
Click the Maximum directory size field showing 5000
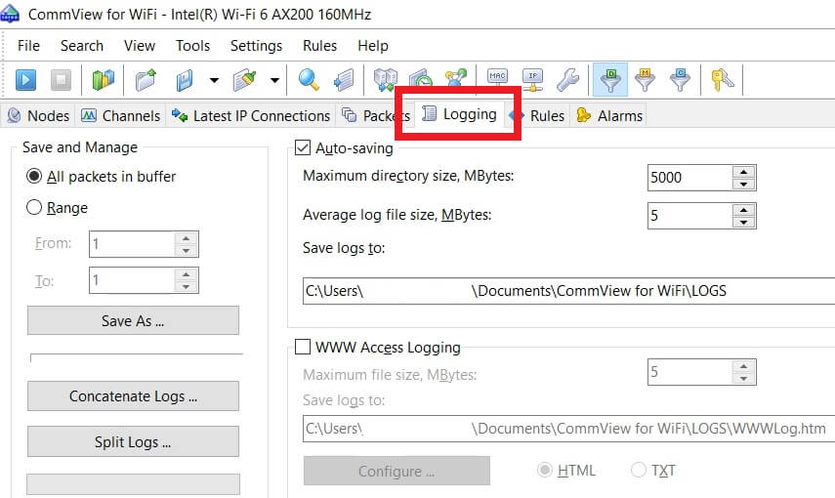click(689, 178)
